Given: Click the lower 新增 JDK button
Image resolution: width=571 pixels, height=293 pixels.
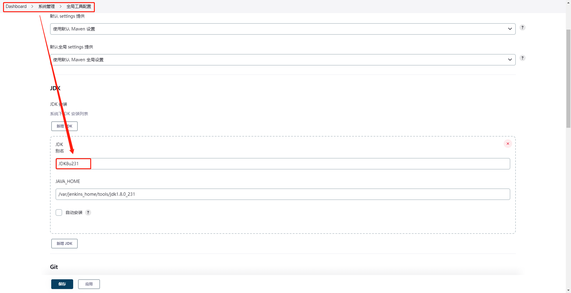Looking at the screenshot, I should (64, 244).
